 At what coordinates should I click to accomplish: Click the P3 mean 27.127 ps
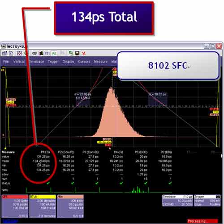coord(92,161)
